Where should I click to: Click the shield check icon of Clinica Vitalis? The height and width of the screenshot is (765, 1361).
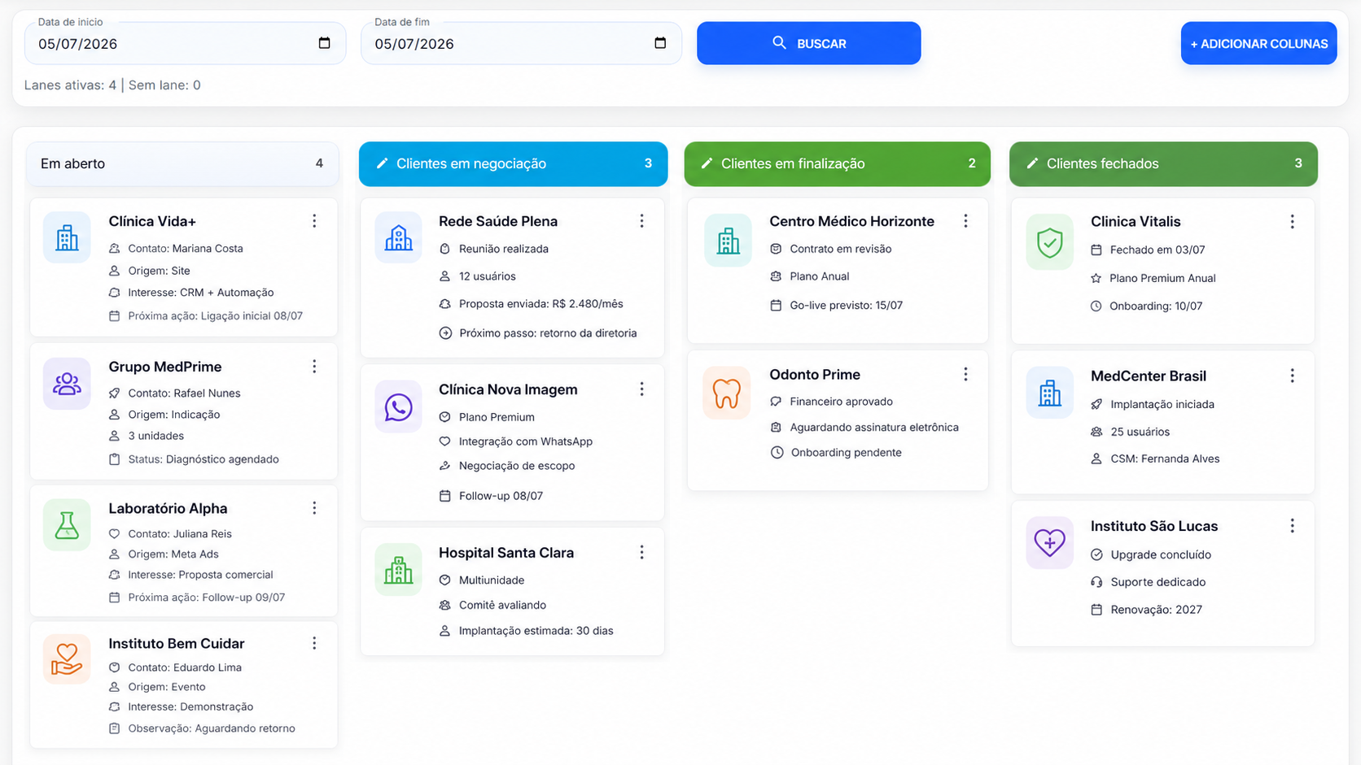pyautogui.click(x=1050, y=242)
